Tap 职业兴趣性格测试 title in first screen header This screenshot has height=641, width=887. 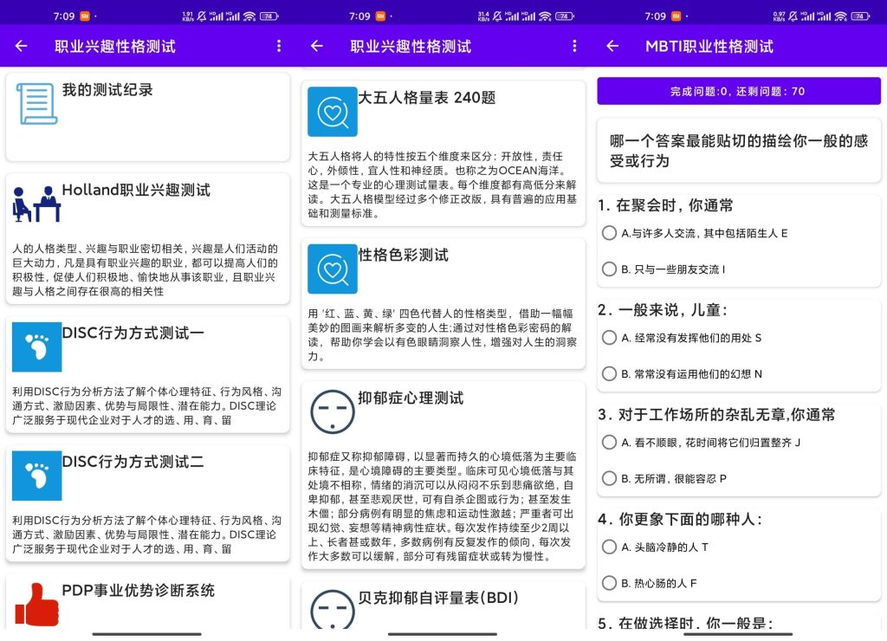point(115,47)
